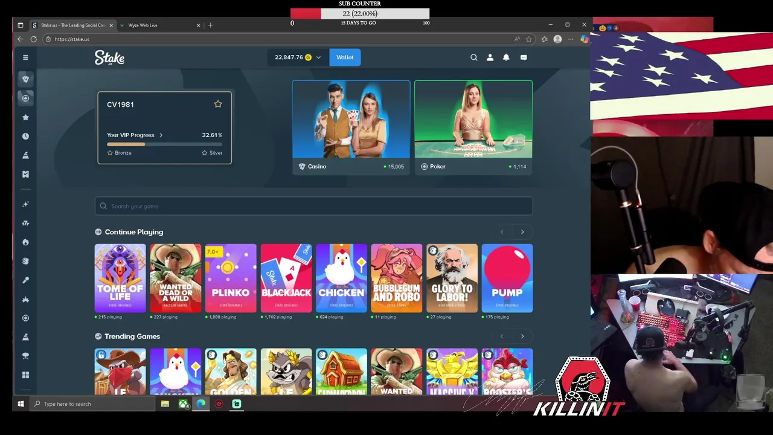The image size is (773, 435).
Task: Click the Search your game field
Action: (x=313, y=206)
